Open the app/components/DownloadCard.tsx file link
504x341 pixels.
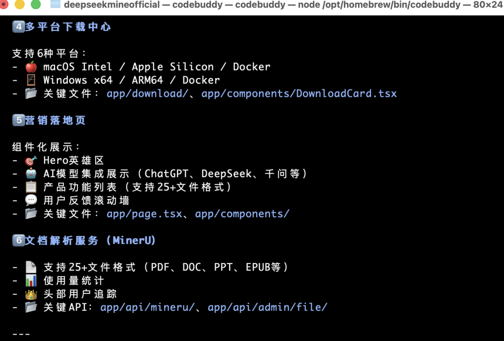pyautogui.click(x=299, y=93)
